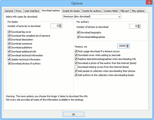Open the Play options tab
The height and width of the screenshot is (120, 154).
coord(138,11)
